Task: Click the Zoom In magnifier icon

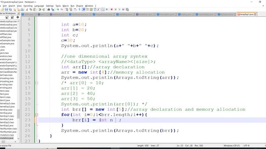Action: 58,10
